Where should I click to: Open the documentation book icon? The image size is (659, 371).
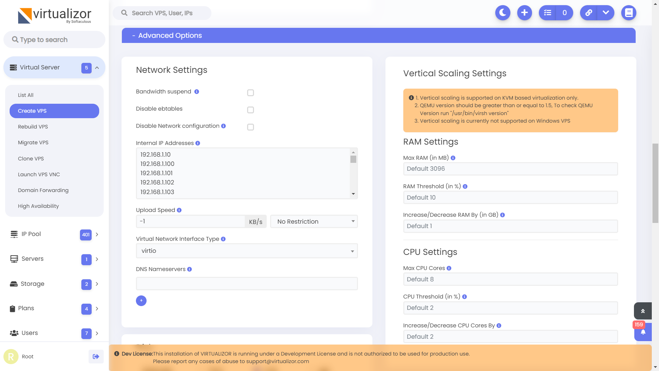tap(629, 13)
